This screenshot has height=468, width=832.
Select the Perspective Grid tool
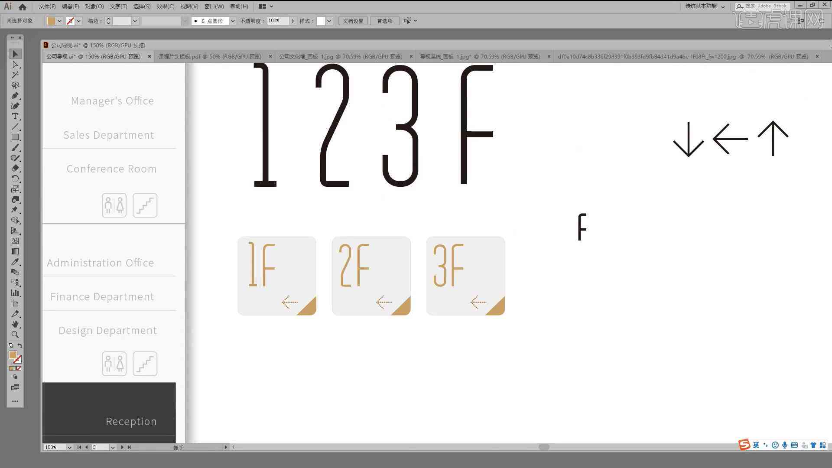15,231
